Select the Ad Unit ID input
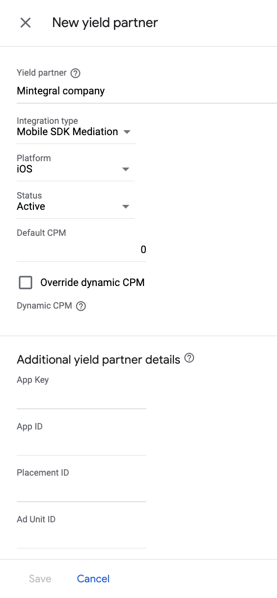The width and height of the screenshot is (277, 598). pos(82,538)
